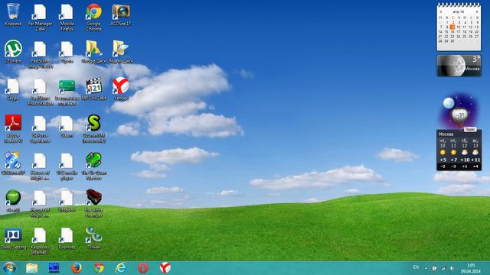490x275 pixels.
Task: Open Windows Explorer from the taskbar
Action: tap(31, 268)
